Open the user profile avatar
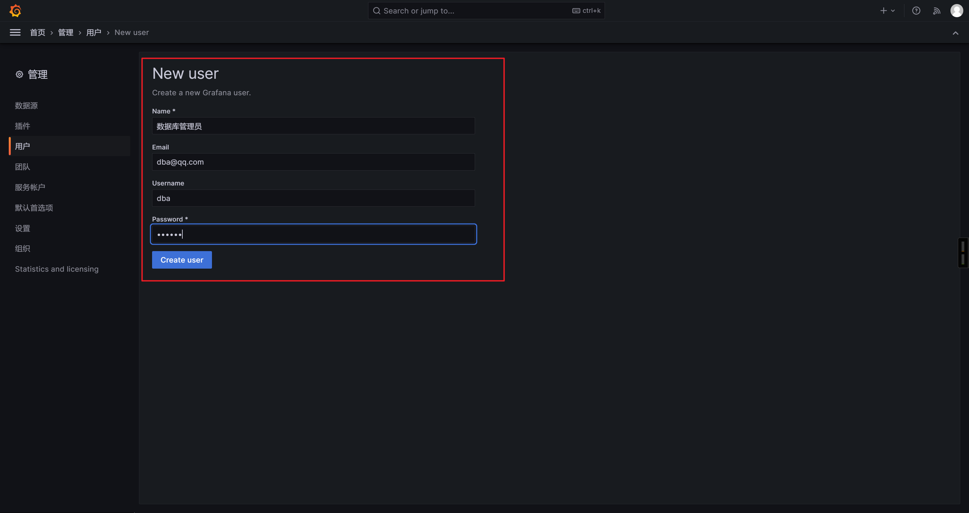The height and width of the screenshot is (513, 969). pos(957,10)
